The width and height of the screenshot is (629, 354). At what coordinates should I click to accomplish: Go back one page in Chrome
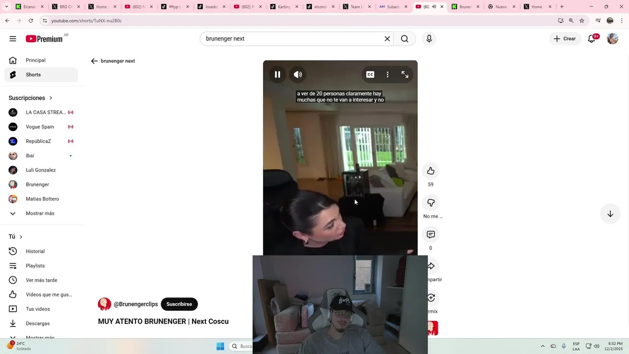pos(7,21)
